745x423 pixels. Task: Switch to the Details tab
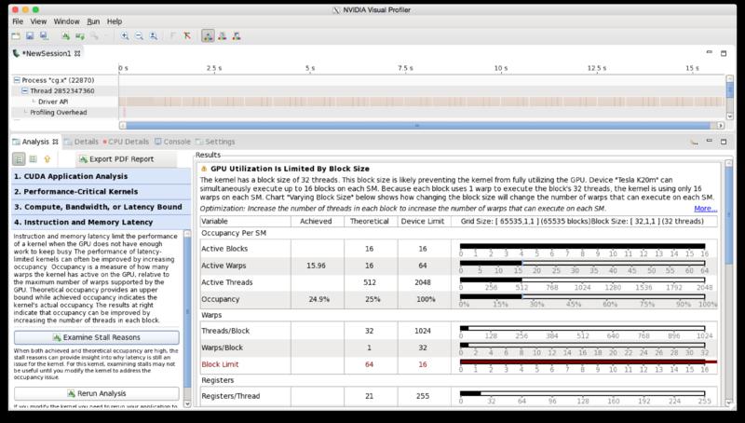[81, 142]
